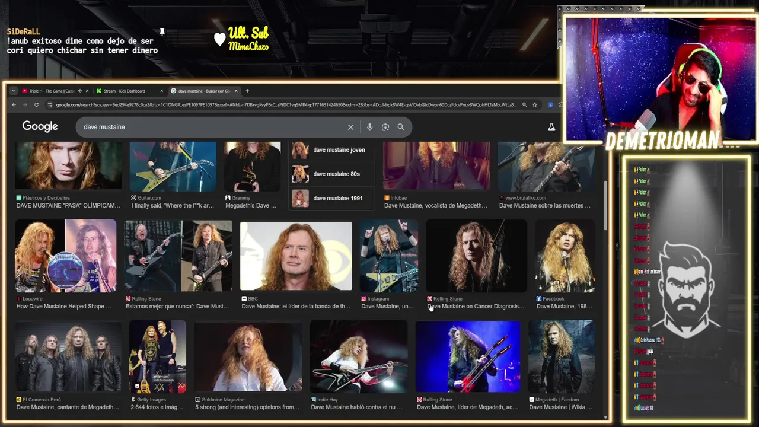Bookmark this page with the star
Screen dimensions: 759x427
pyautogui.click(x=535, y=105)
